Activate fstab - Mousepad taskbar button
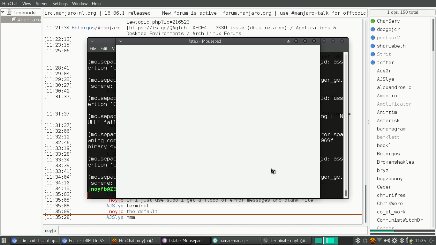Viewport: 436px width, 245px height. tap(185, 241)
